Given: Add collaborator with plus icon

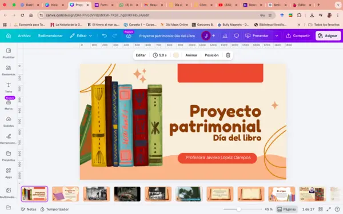Looking at the screenshot, I should pos(213,35).
